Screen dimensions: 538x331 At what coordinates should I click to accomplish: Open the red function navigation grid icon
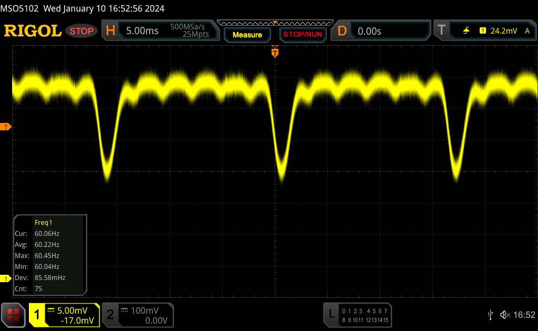pyautogui.click(x=14, y=314)
